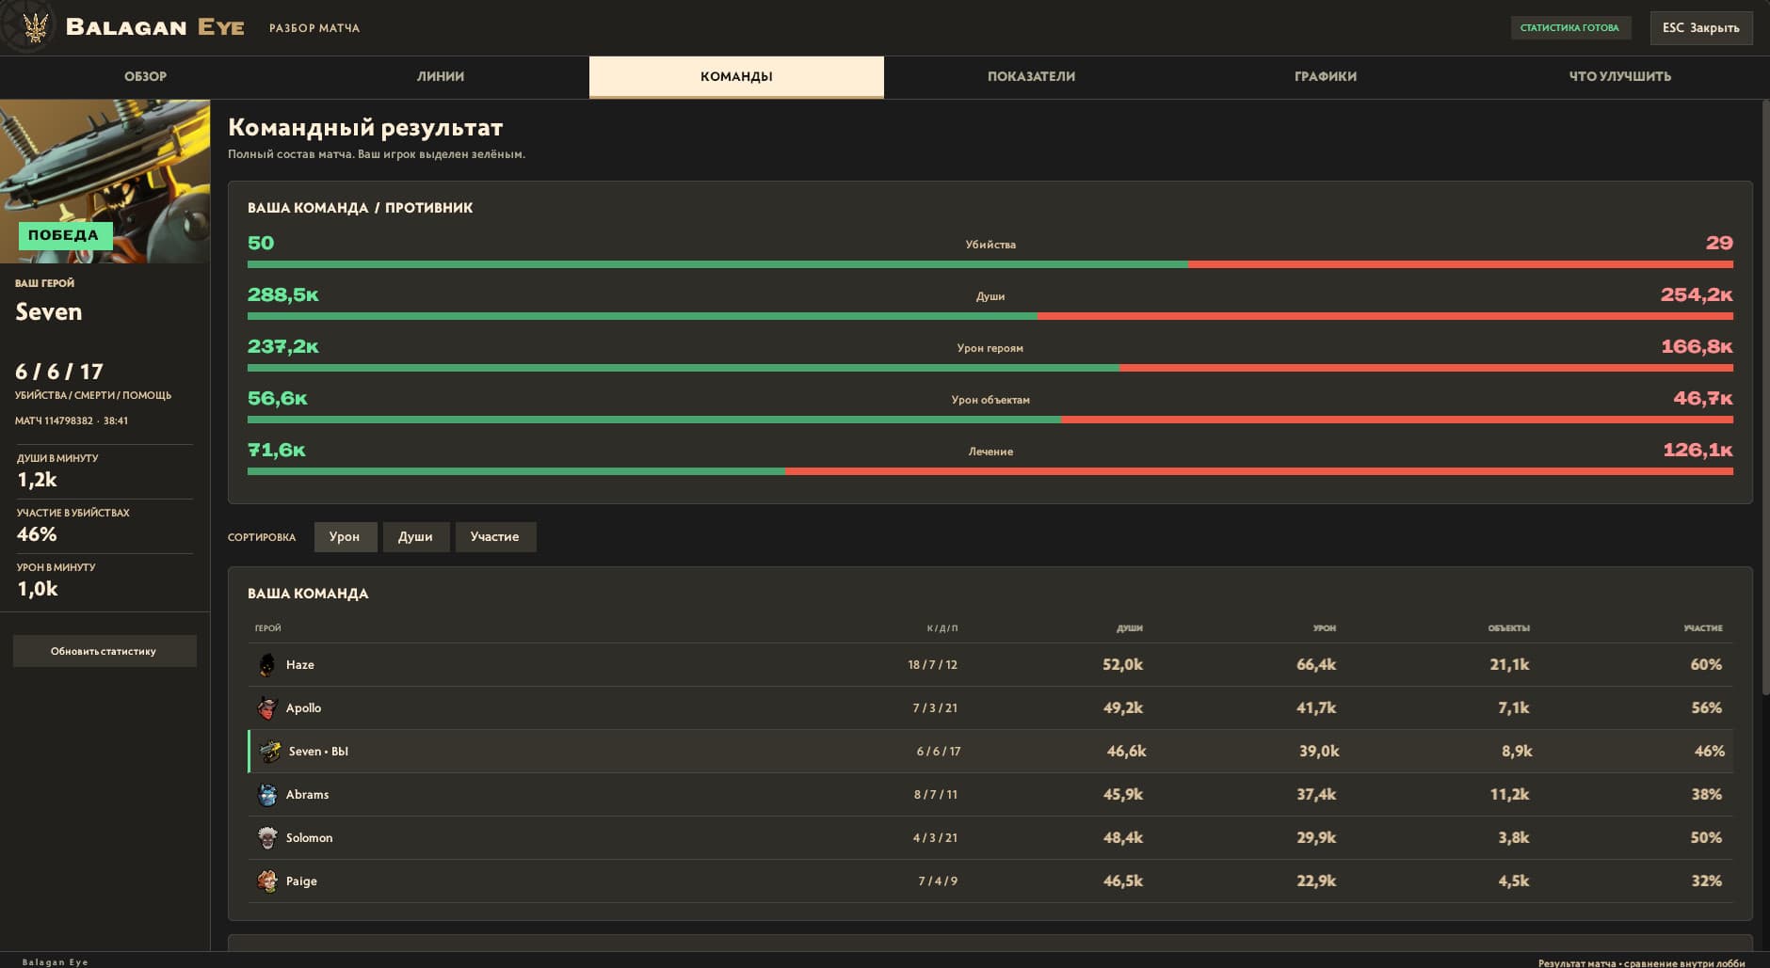Click the Победа result badge
The image size is (1770, 968).
pos(64,236)
